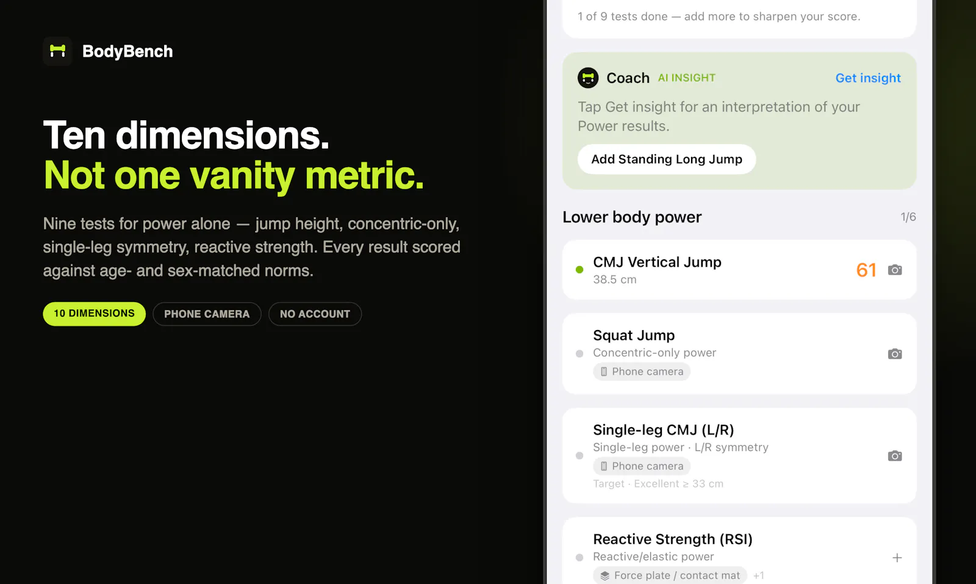Open camera for Squat Jump test
The height and width of the screenshot is (584, 976).
[895, 354]
